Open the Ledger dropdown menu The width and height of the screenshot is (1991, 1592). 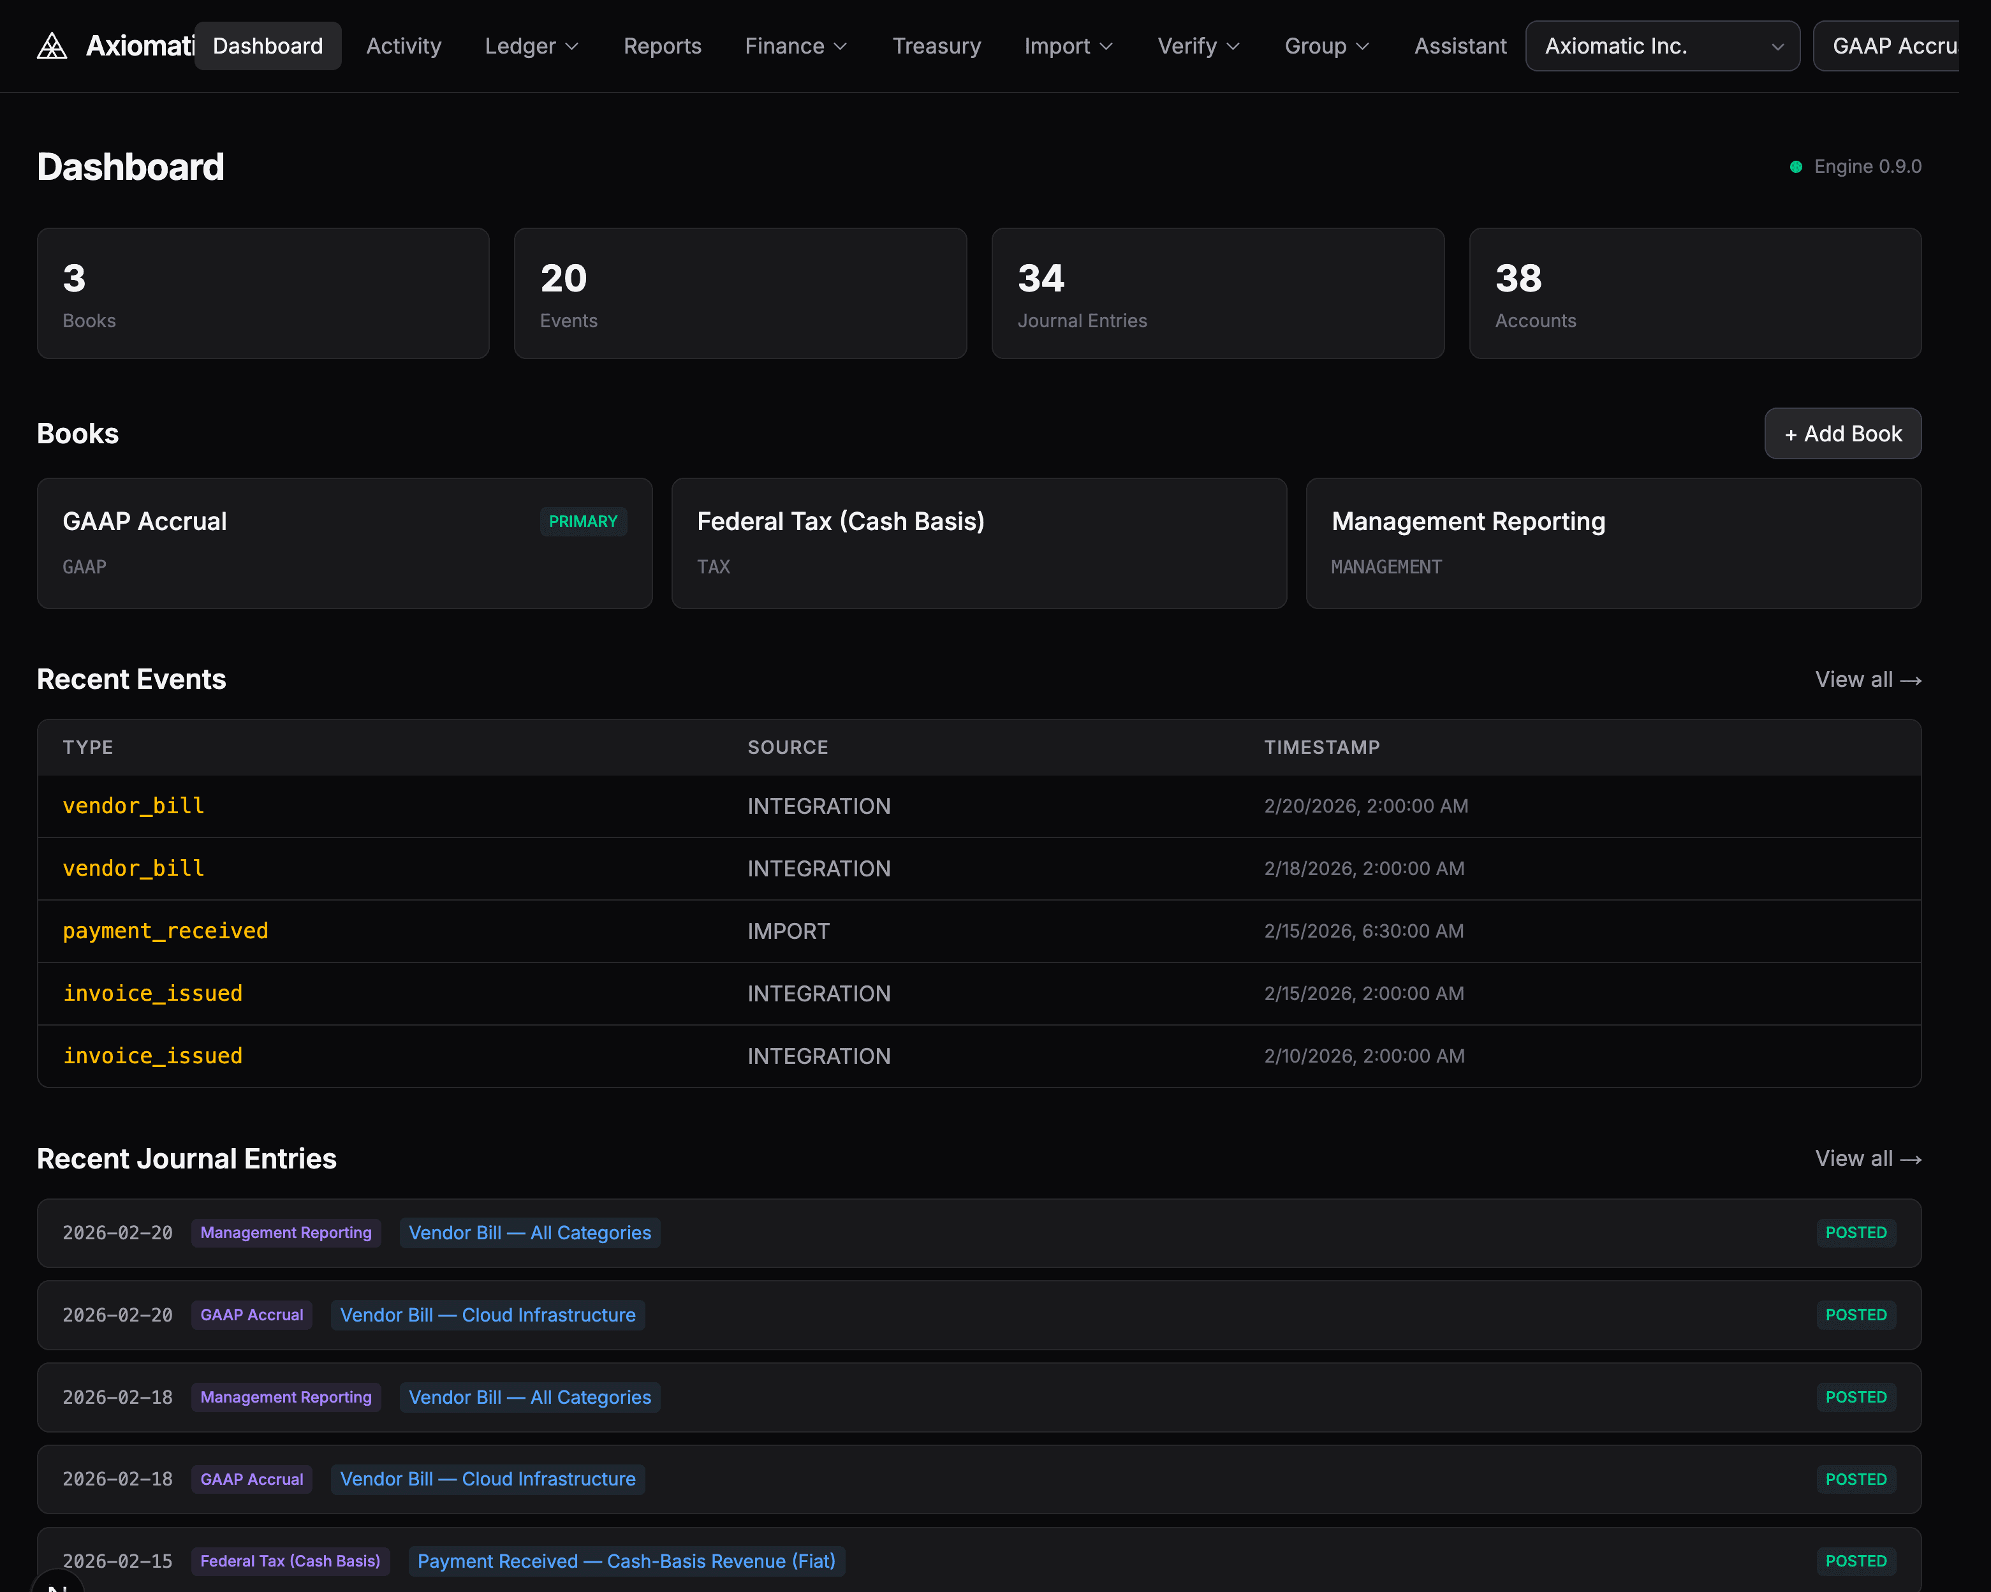pos(531,46)
